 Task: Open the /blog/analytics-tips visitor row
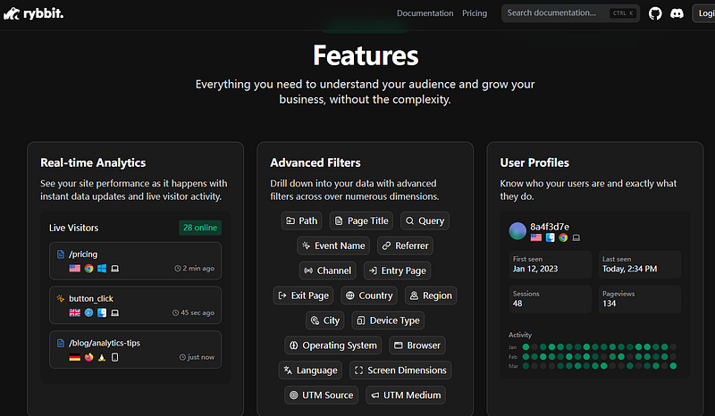(x=136, y=349)
